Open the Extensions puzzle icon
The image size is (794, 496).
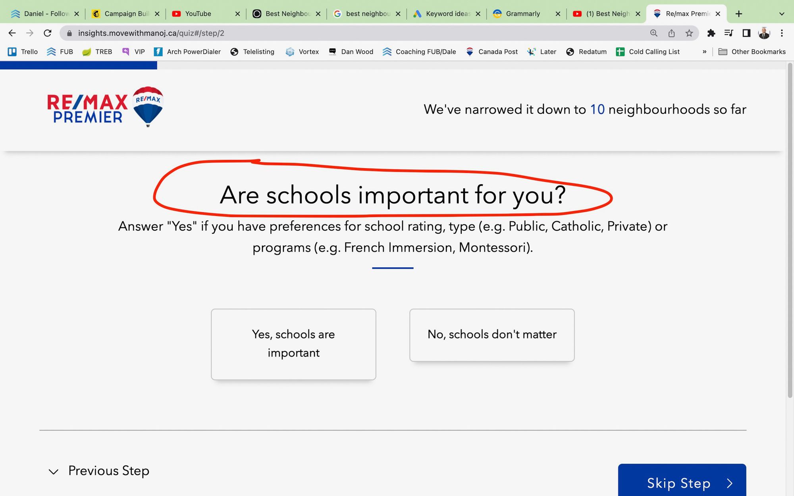coord(711,33)
